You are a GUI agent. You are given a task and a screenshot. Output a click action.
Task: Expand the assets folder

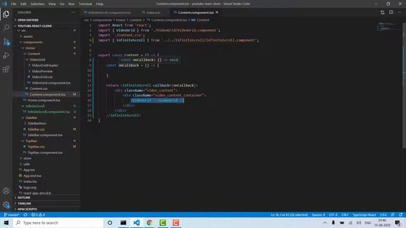(28, 37)
